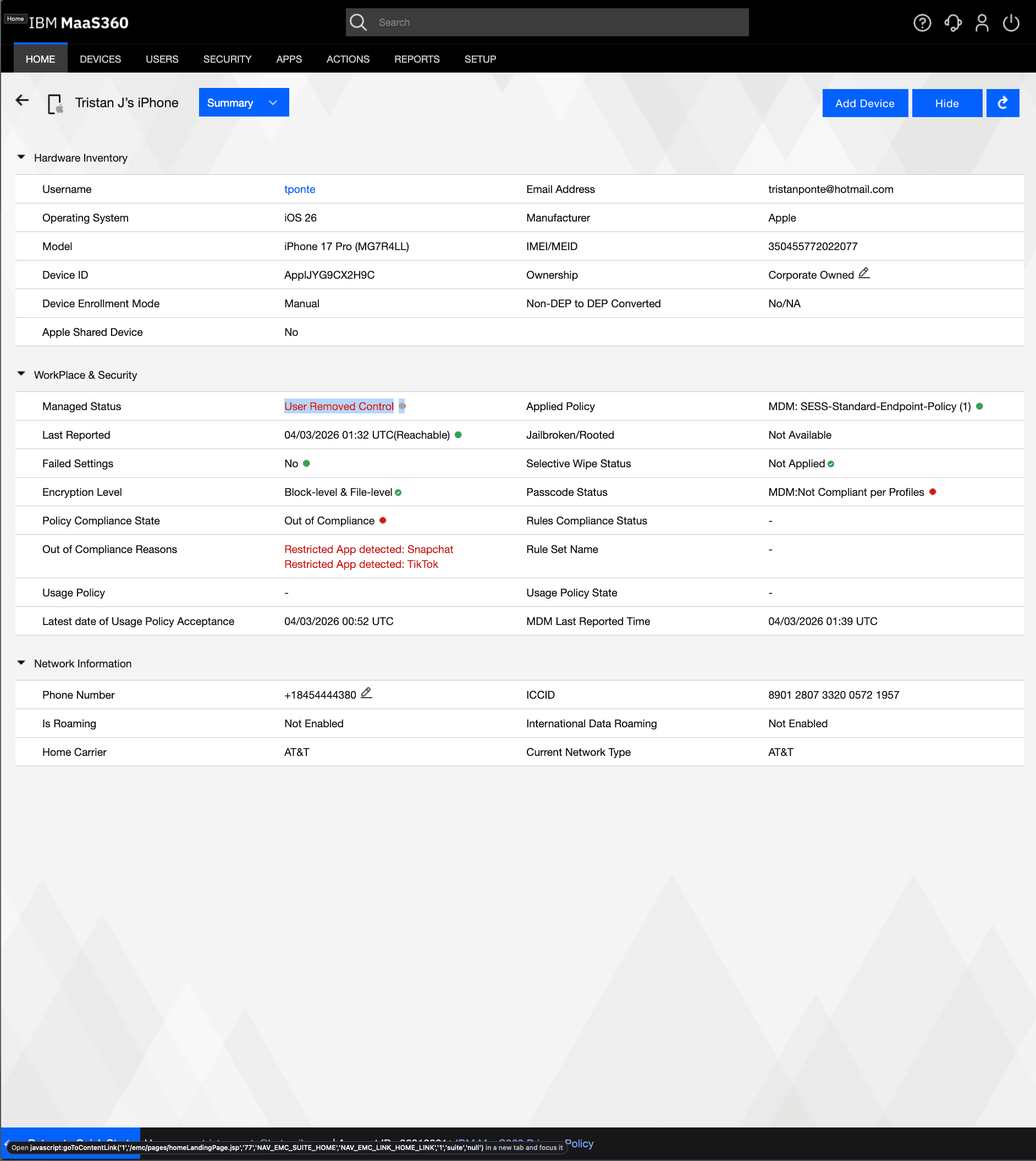Open the tponte username link
Image resolution: width=1036 pixels, height=1161 pixels.
tap(299, 189)
